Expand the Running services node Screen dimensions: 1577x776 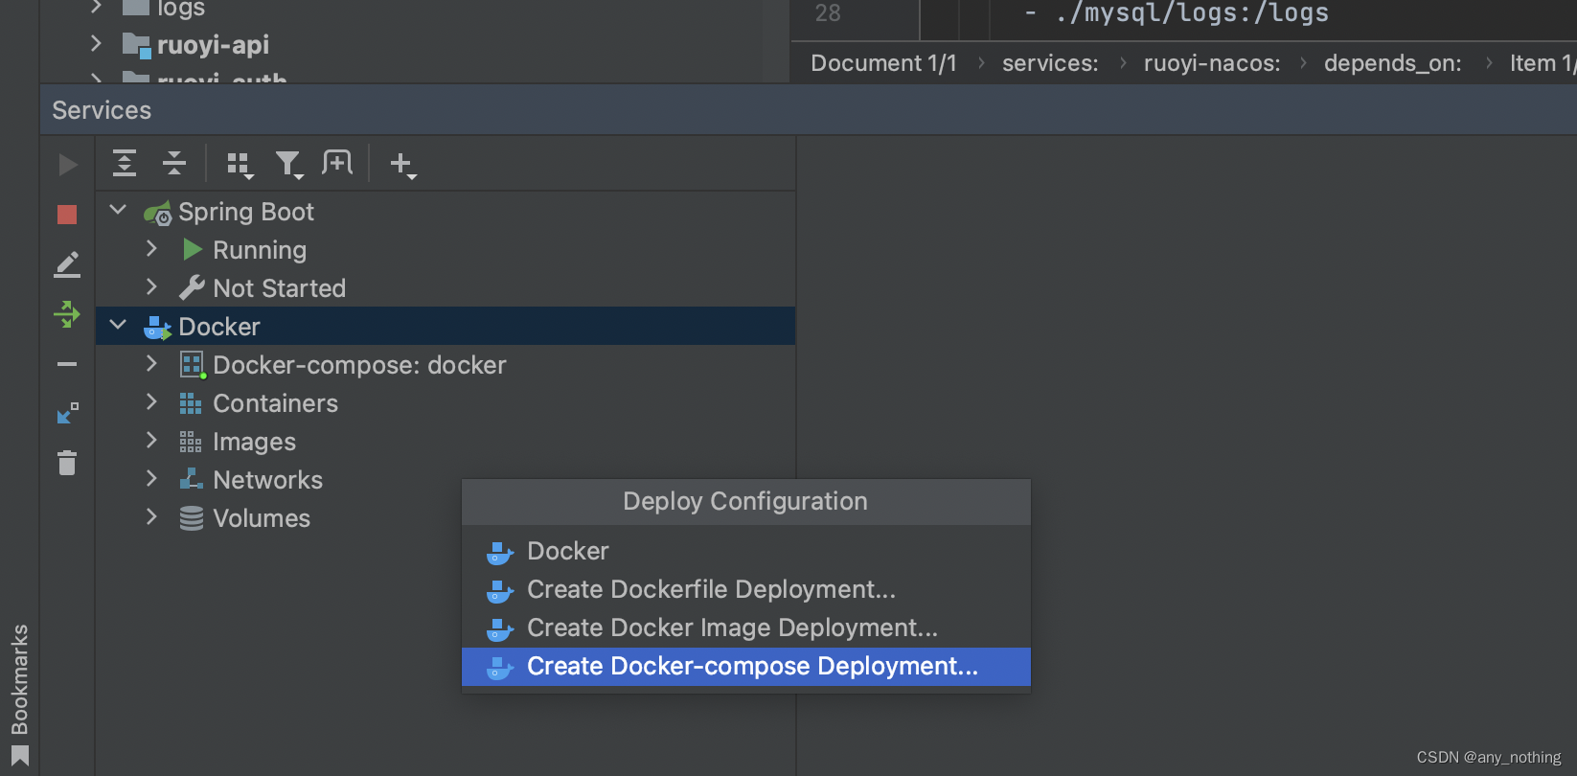point(151,249)
